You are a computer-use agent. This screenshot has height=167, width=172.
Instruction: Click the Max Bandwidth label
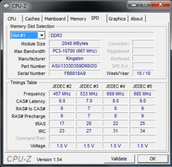(30, 51)
